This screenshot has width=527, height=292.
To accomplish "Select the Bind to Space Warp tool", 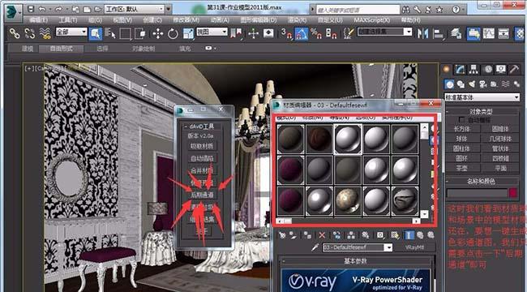I will (x=45, y=33).
